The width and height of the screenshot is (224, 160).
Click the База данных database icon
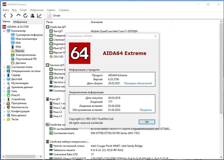(8, 115)
